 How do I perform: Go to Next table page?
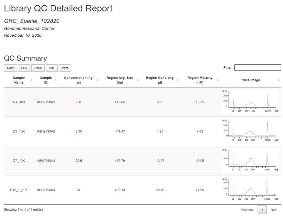click(x=274, y=210)
